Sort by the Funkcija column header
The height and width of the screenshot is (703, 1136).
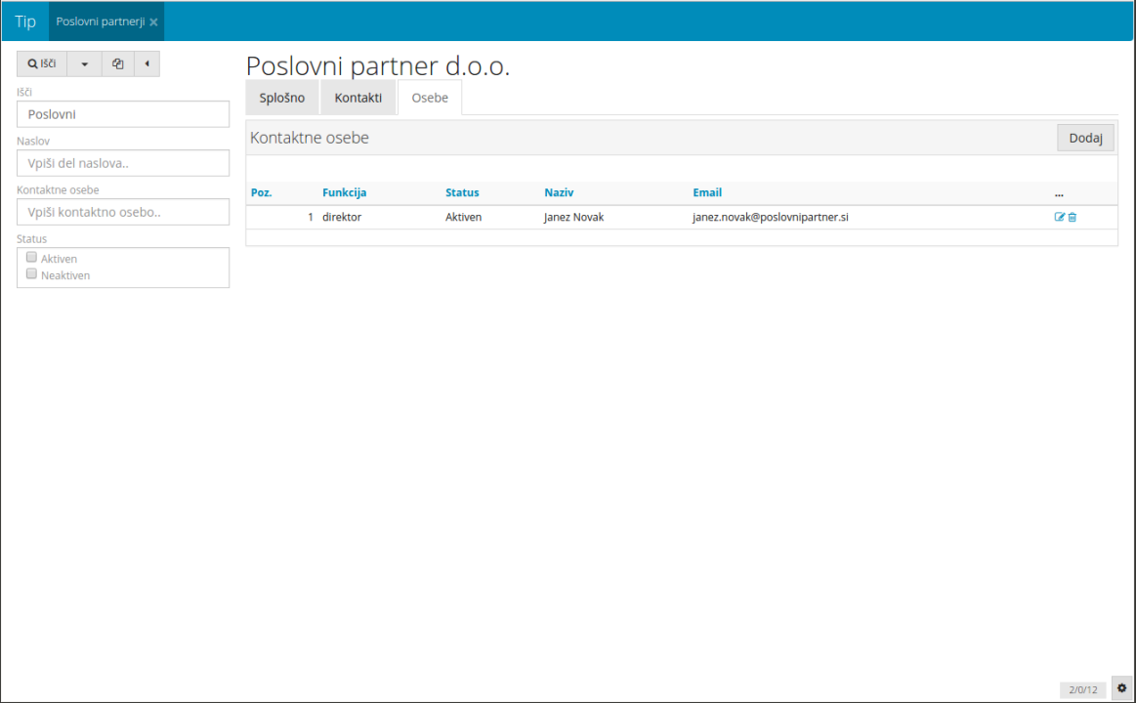point(344,192)
